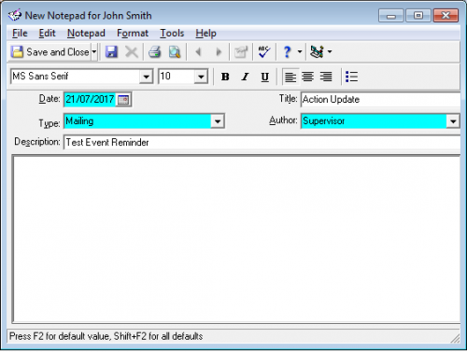Viewport: 467px width, 352px height.
Task: Open the font size 10 dropdown
Action: pyautogui.click(x=201, y=77)
